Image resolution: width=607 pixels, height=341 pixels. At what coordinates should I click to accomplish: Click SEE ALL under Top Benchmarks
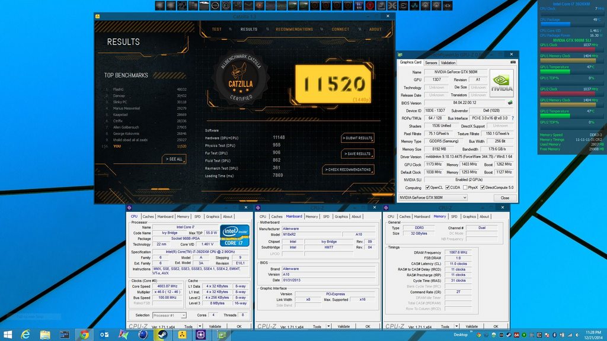pos(174,159)
